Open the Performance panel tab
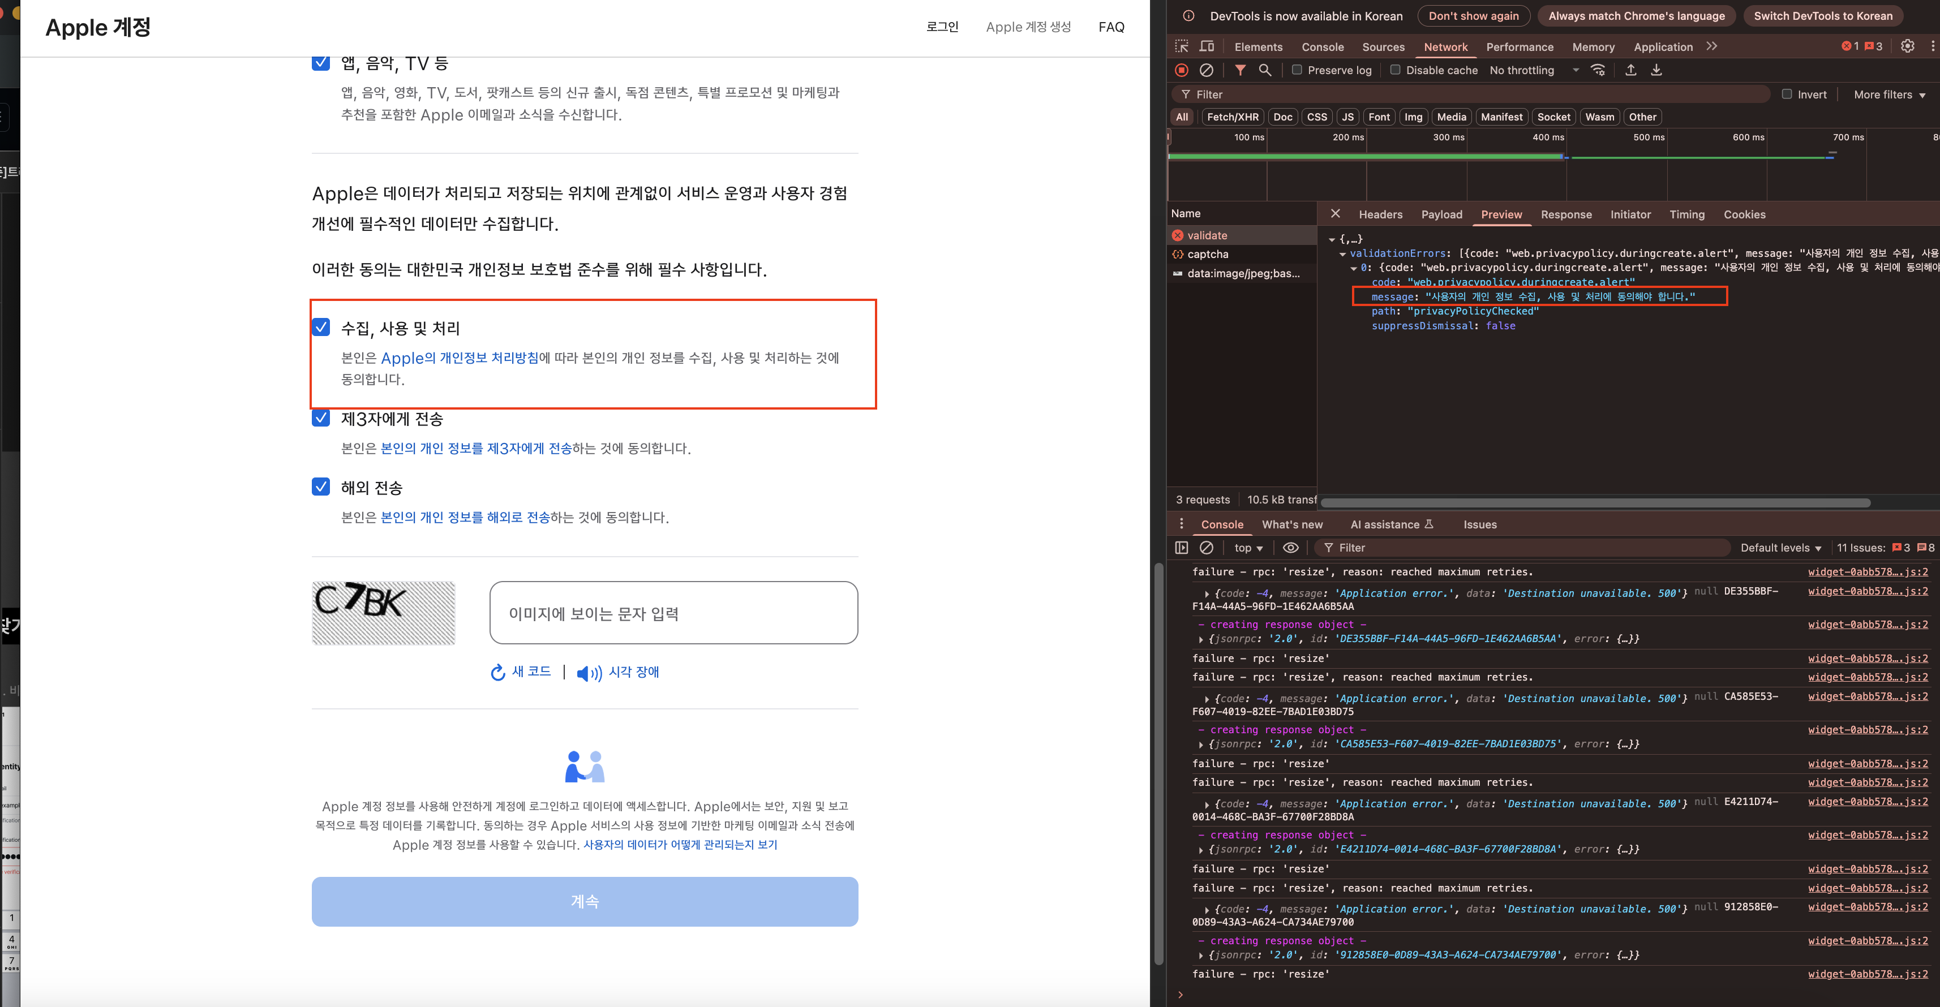 coord(1519,46)
